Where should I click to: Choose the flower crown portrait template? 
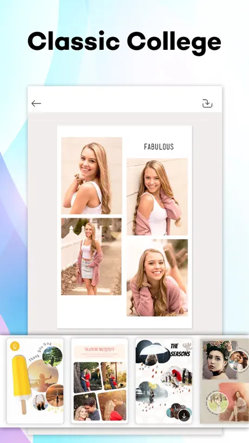(x=225, y=381)
